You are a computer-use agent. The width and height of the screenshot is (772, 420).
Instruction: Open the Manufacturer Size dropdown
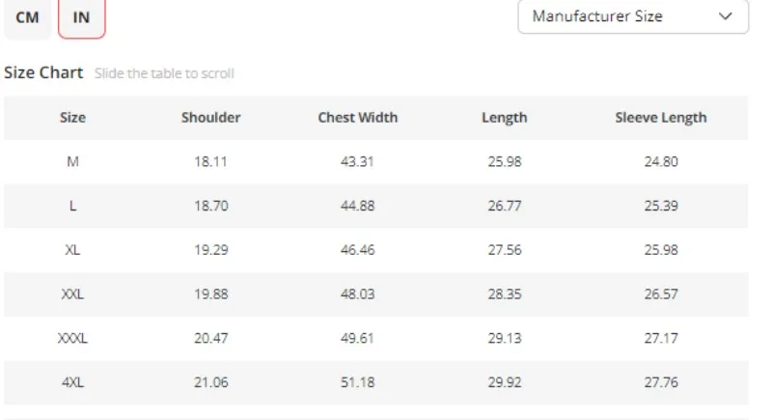[x=633, y=16]
